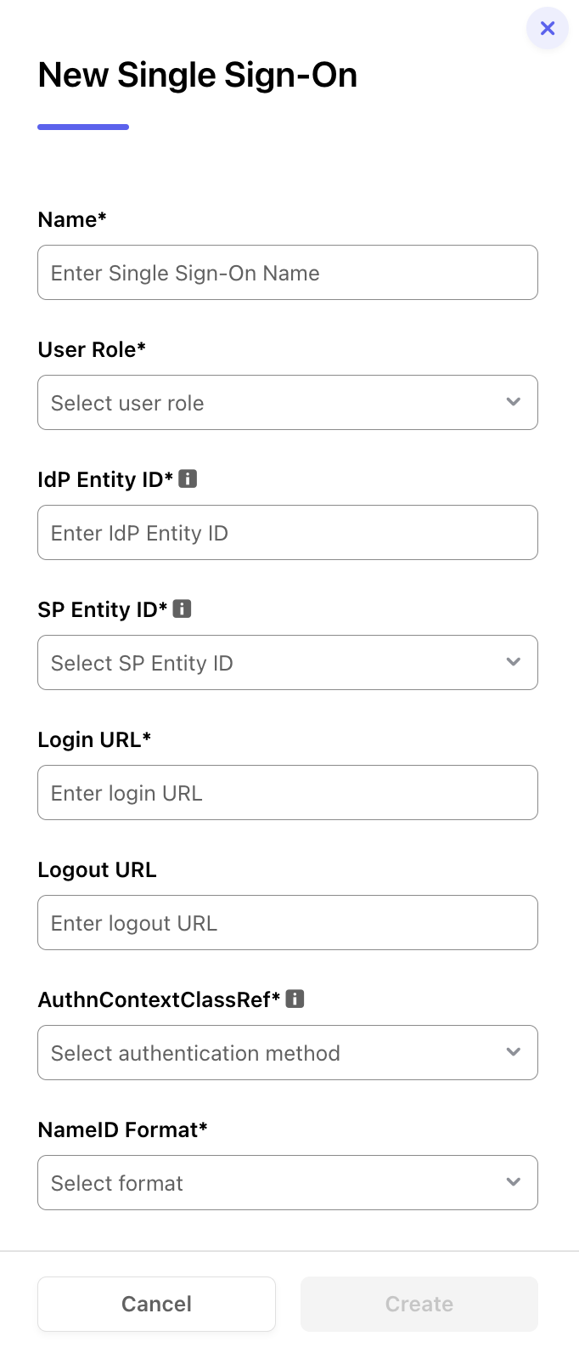
Task: Click the NameID Format chevron arrow
Action: pyautogui.click(x=513, y=1182)
